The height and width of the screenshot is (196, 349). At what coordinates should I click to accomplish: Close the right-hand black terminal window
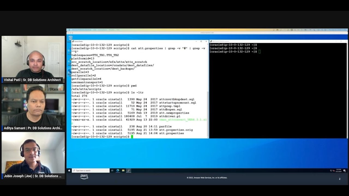pos(345,41)
